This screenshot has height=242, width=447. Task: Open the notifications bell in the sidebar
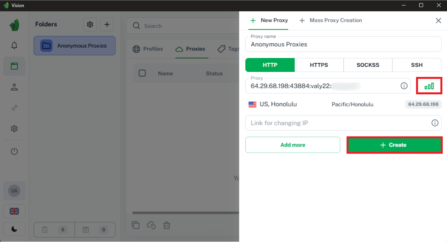[x=14, y=45]
